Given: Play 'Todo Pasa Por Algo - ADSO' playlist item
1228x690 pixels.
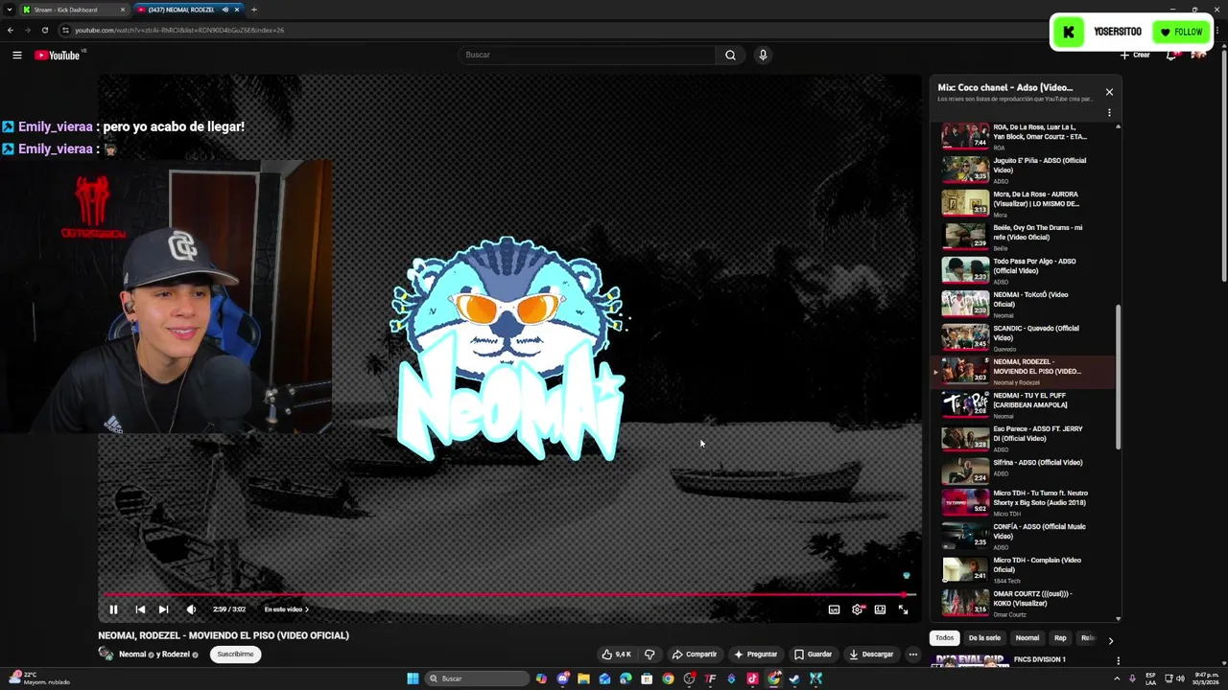Looking at the screenshot, I should click(1023, 270).
